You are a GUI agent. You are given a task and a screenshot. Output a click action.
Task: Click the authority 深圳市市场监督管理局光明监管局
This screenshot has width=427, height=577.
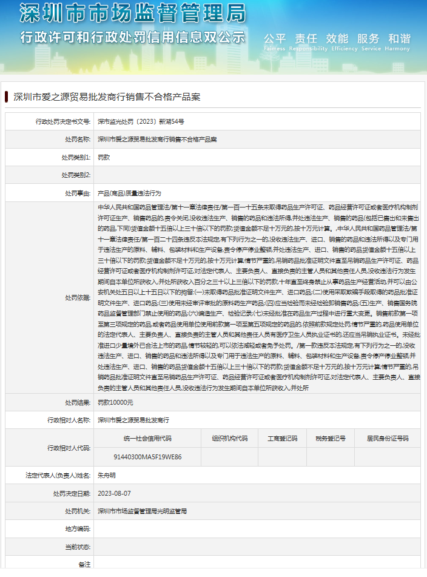(142, 511)
